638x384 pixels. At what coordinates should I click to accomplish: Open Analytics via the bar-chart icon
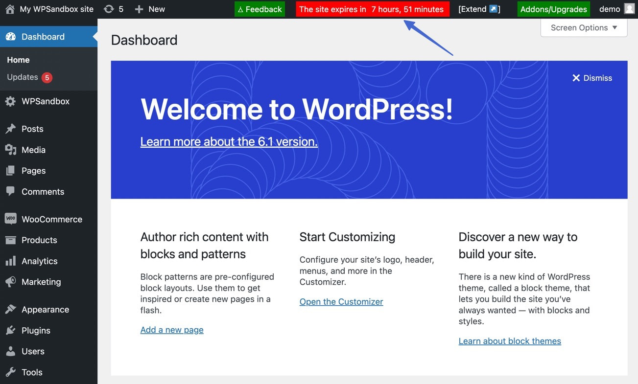pyautogui.click(x=10, y=261)
